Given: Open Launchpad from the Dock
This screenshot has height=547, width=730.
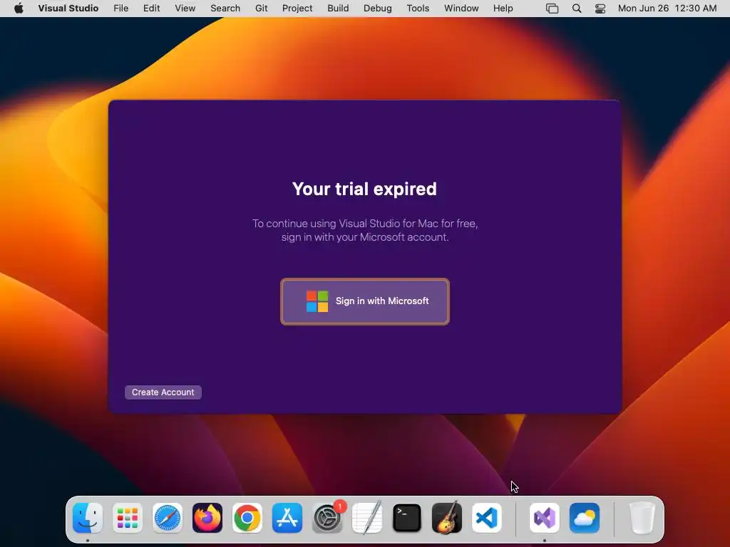Looking at the screenshot, I should point(128,518).
